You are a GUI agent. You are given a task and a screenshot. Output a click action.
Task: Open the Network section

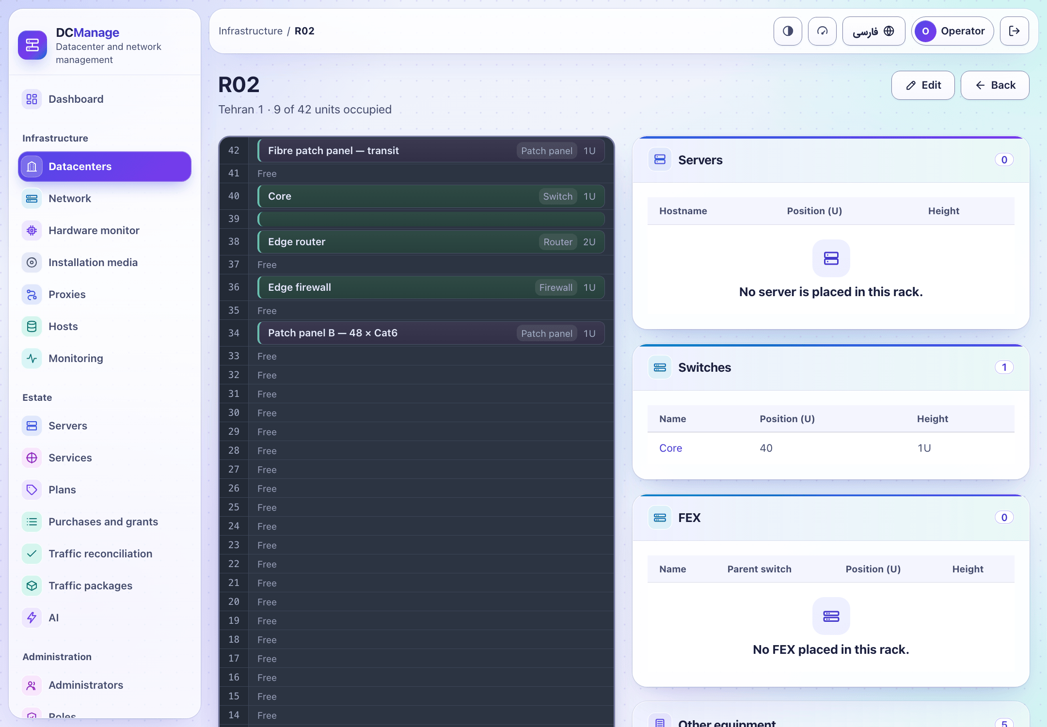click(x=105, y=198)
